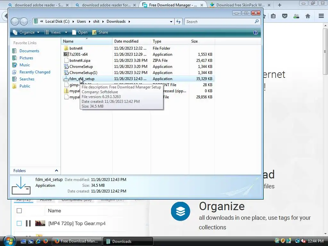Click the Help question mark icon
Image resolution: width=328 pixels, height=246 pixels.
click(255, 32)
